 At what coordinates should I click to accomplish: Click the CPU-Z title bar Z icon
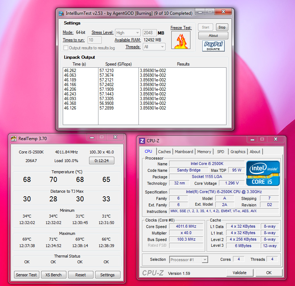pyautogui.click(x=142, y=141)
